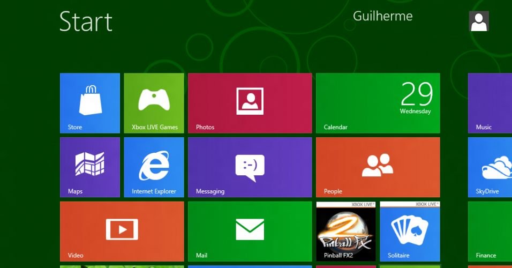Launch the Video player tile
Screen dimensions: 512x268
point(122,231)
